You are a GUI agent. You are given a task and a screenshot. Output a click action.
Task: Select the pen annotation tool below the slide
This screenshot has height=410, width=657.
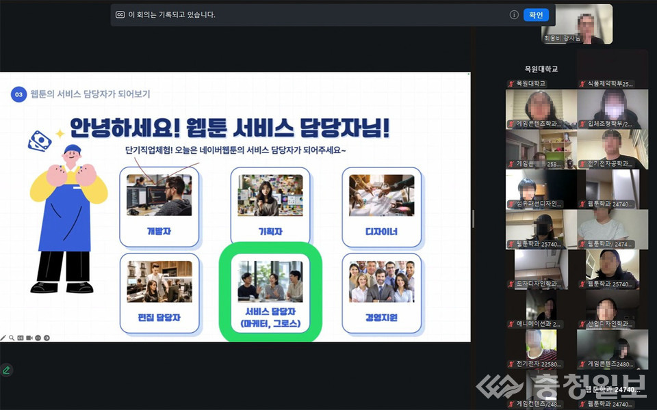pos(3,338)
